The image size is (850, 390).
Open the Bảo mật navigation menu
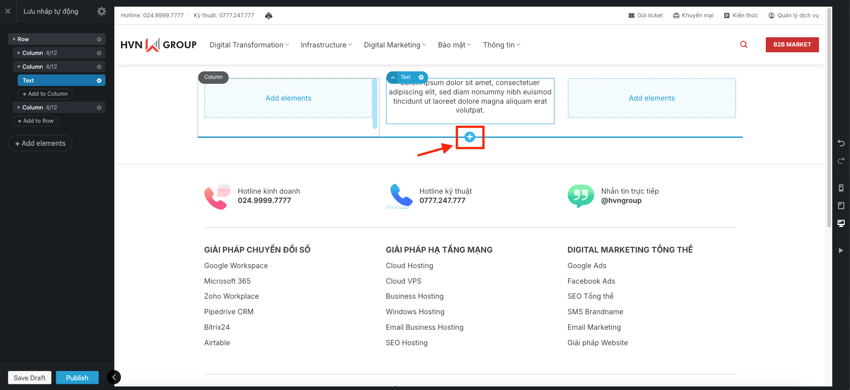454,45
